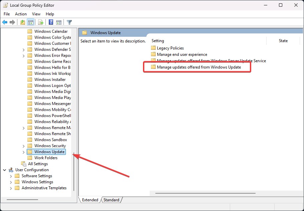Sort by the State column header

283,41
